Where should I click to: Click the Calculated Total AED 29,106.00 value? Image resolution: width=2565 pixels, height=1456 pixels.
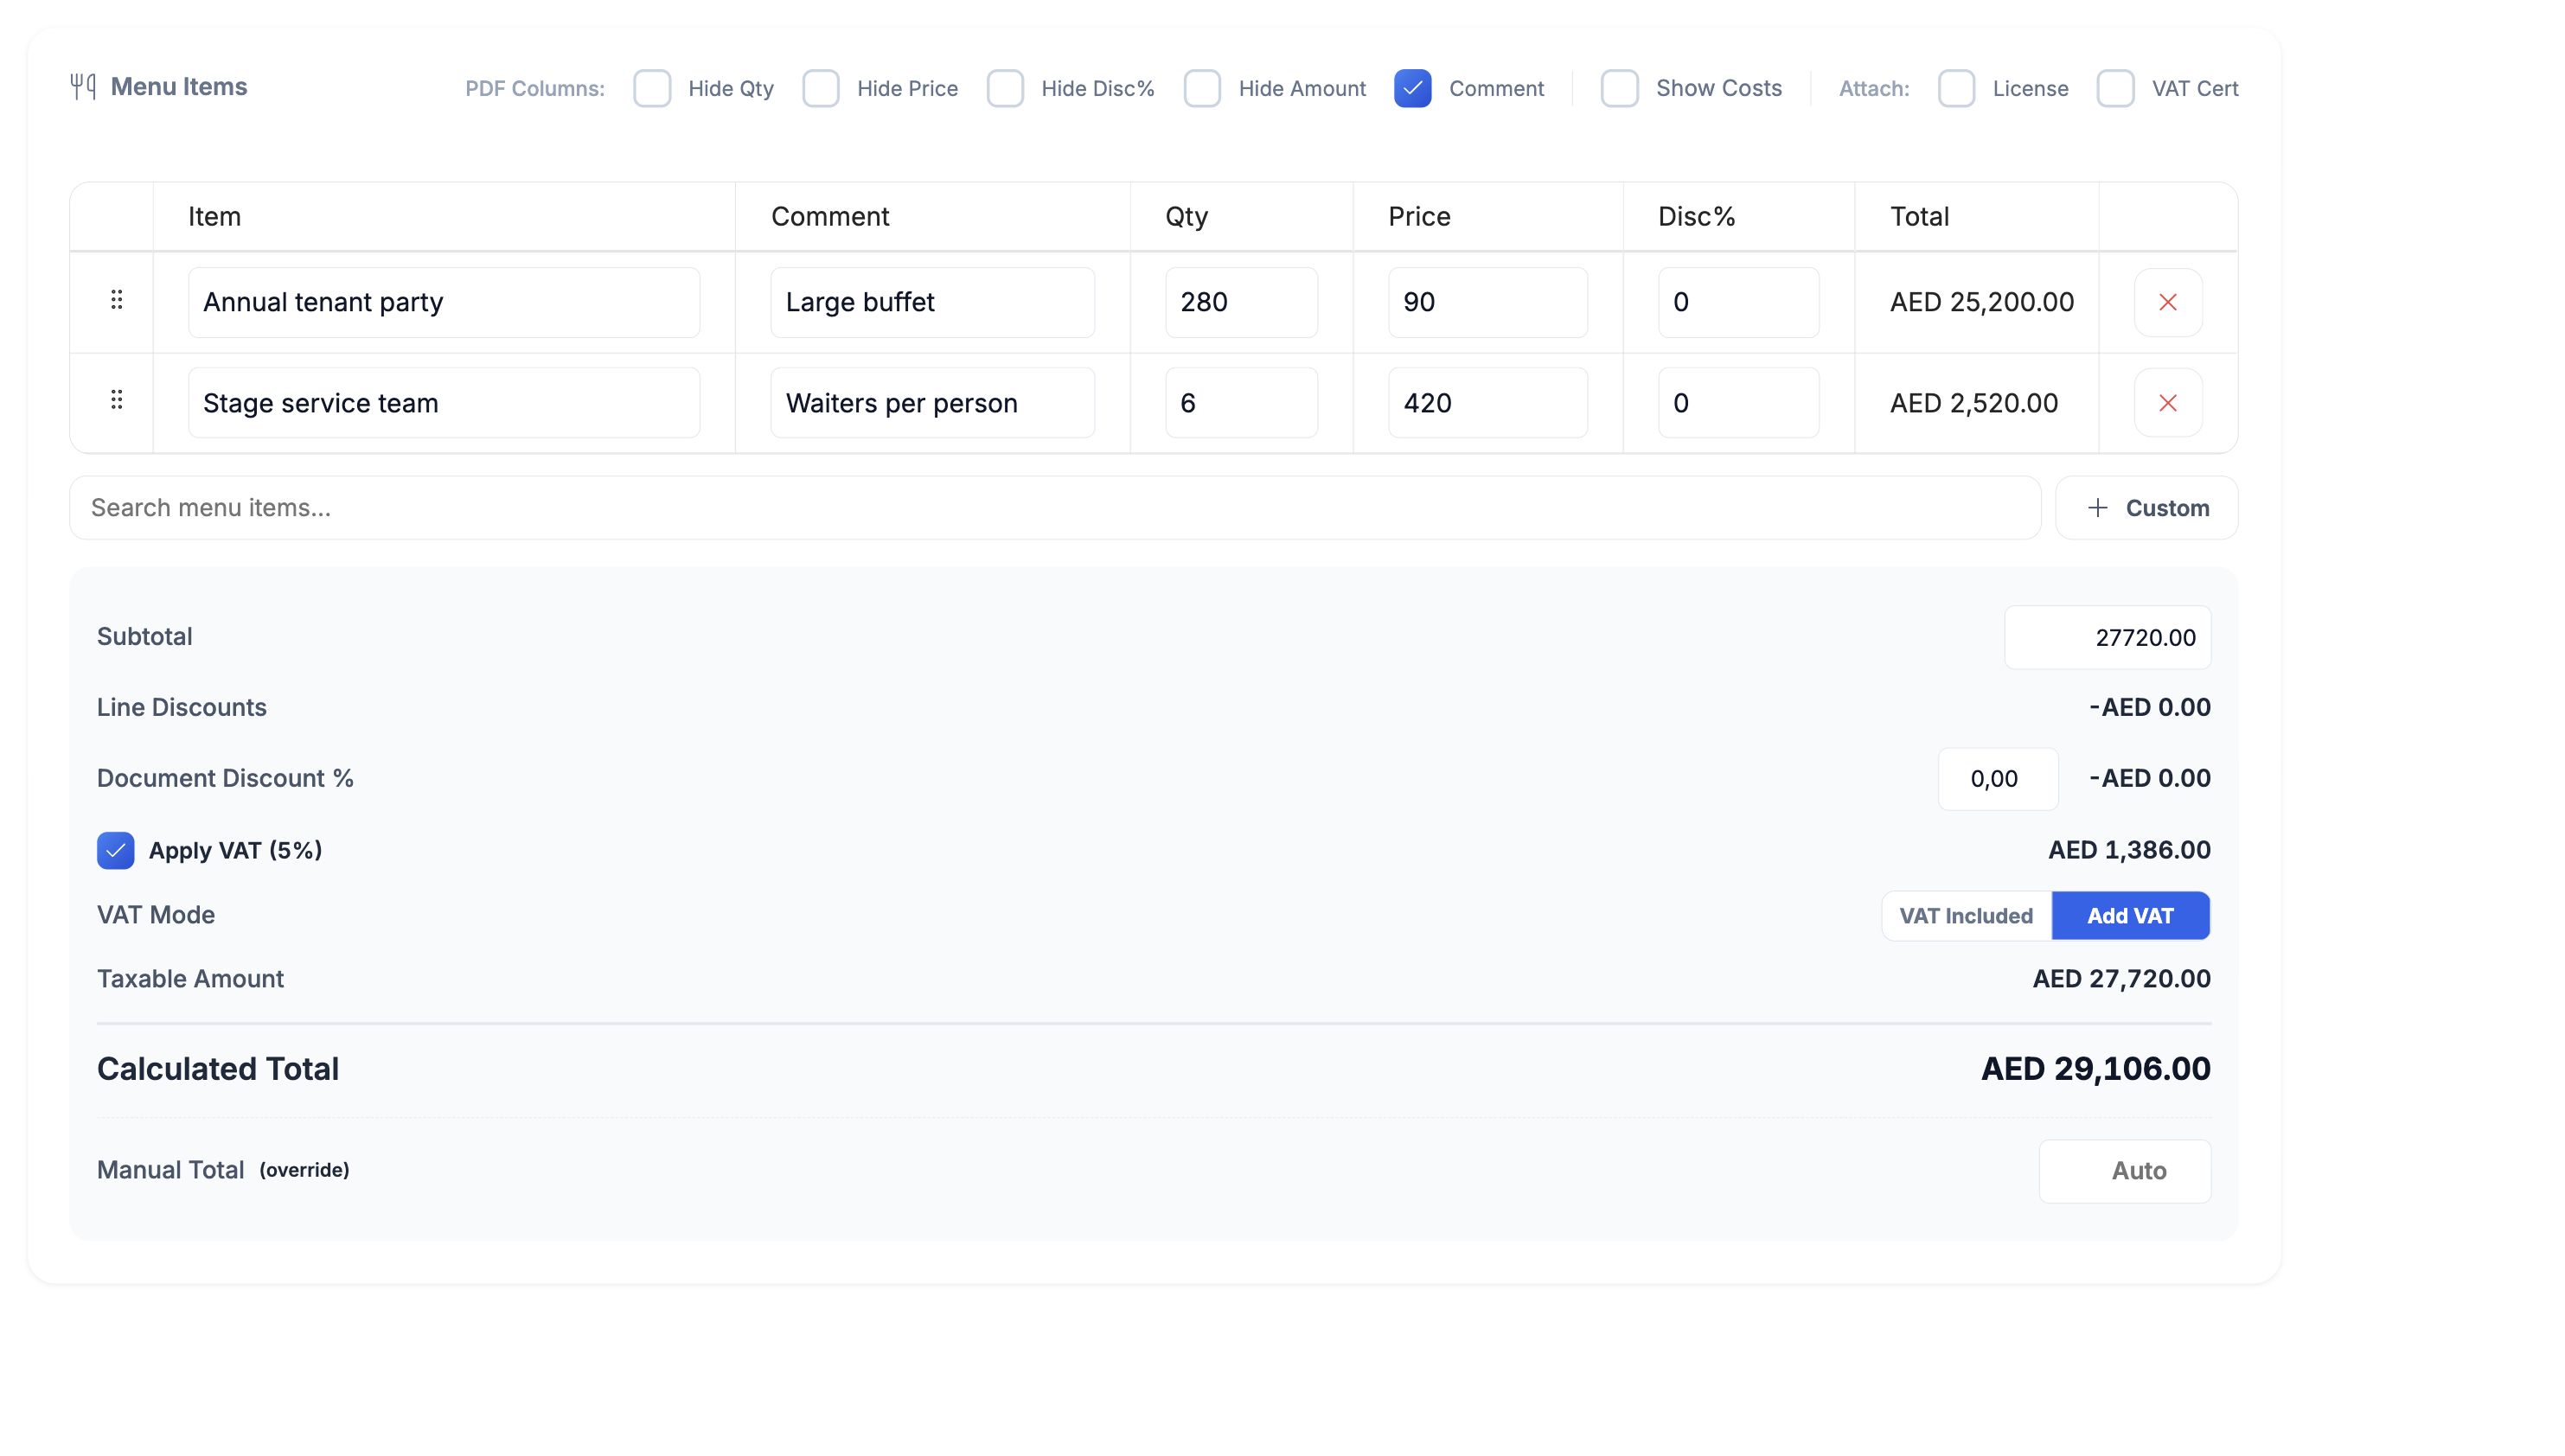(2095, 1069)
